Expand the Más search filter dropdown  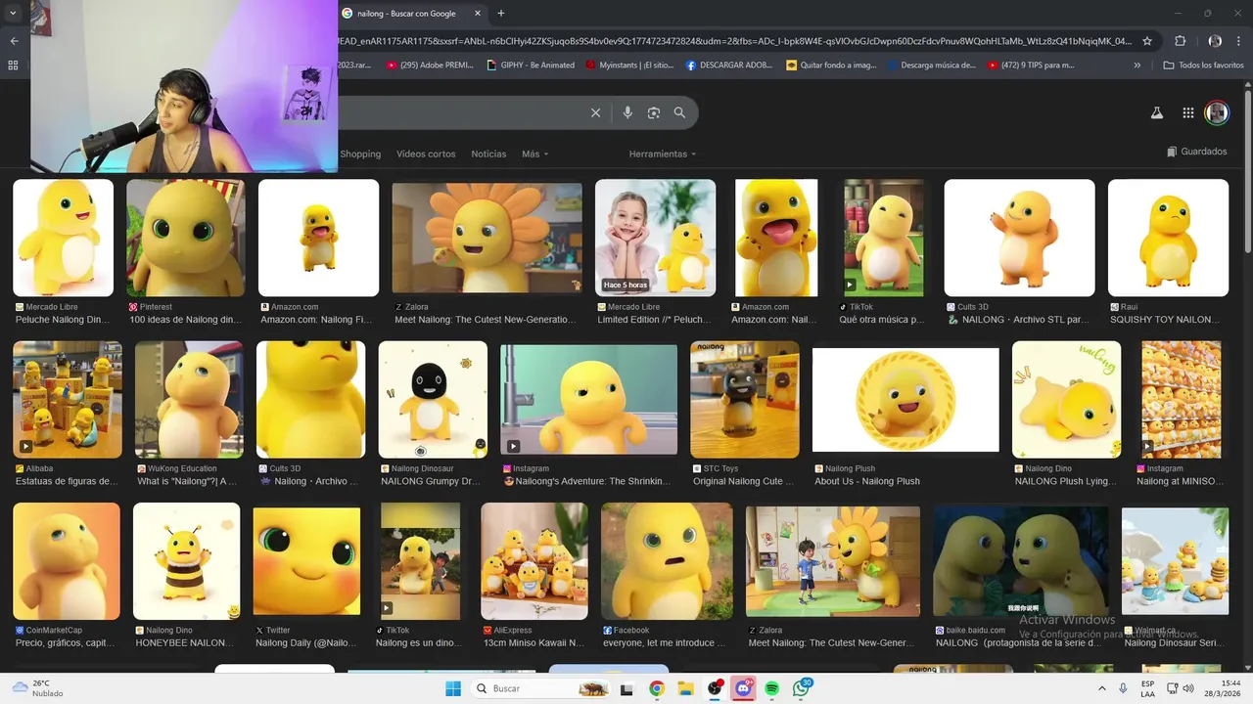[534, 154]
